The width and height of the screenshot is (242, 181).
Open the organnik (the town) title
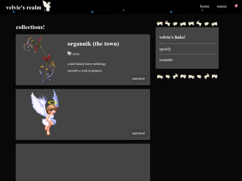click(x=93, y=44)
